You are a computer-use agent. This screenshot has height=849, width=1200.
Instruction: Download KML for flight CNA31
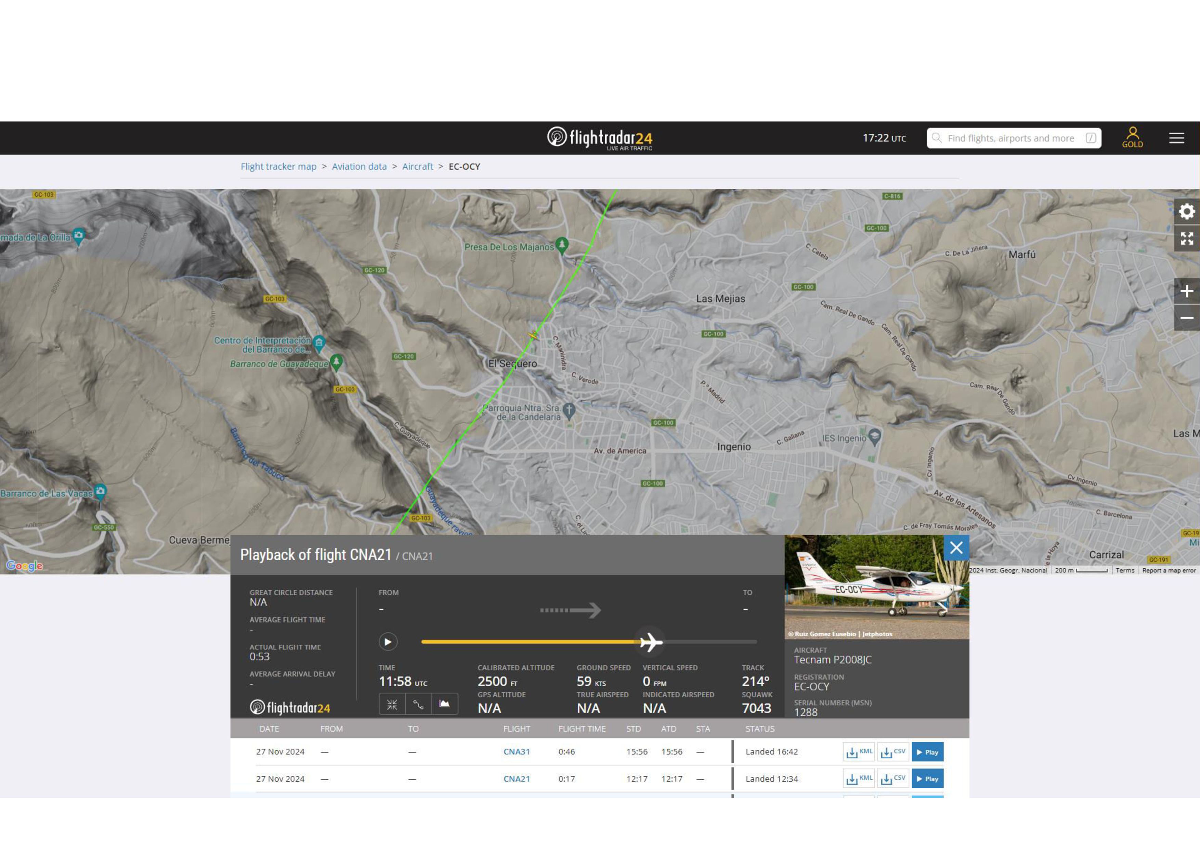coord(859,752)
